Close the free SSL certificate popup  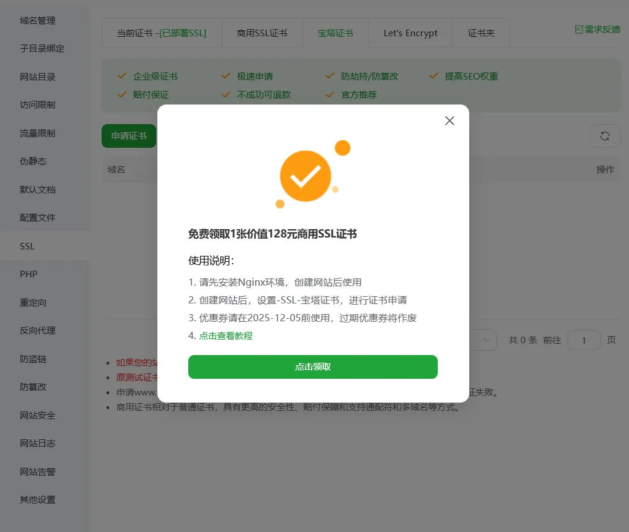click(449, 121)
